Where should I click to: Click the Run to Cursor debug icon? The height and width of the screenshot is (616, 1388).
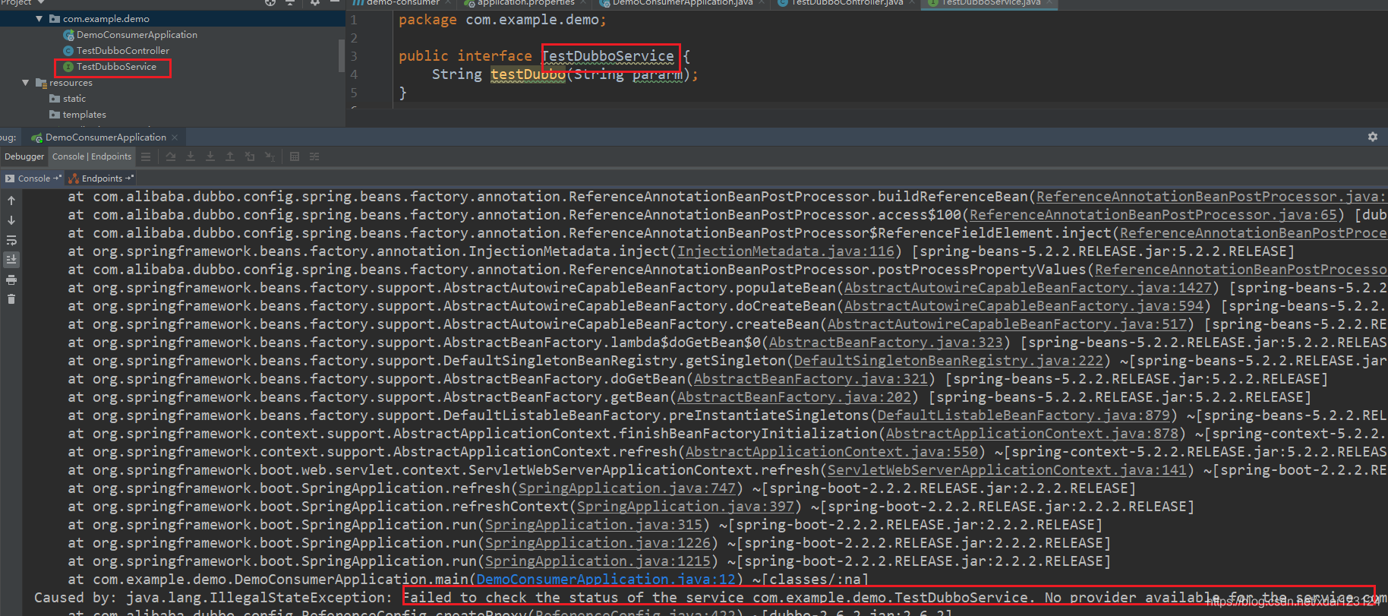pos(270,156)
